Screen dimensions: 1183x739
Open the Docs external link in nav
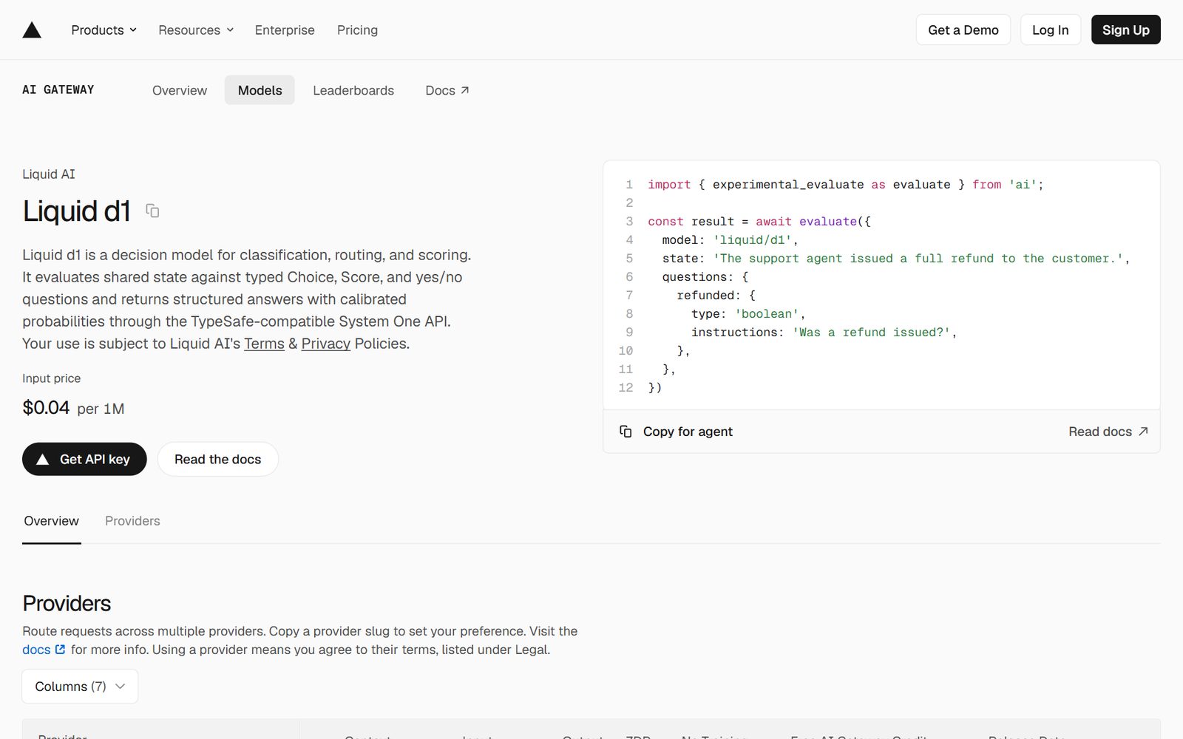click(x=447, y=90)
